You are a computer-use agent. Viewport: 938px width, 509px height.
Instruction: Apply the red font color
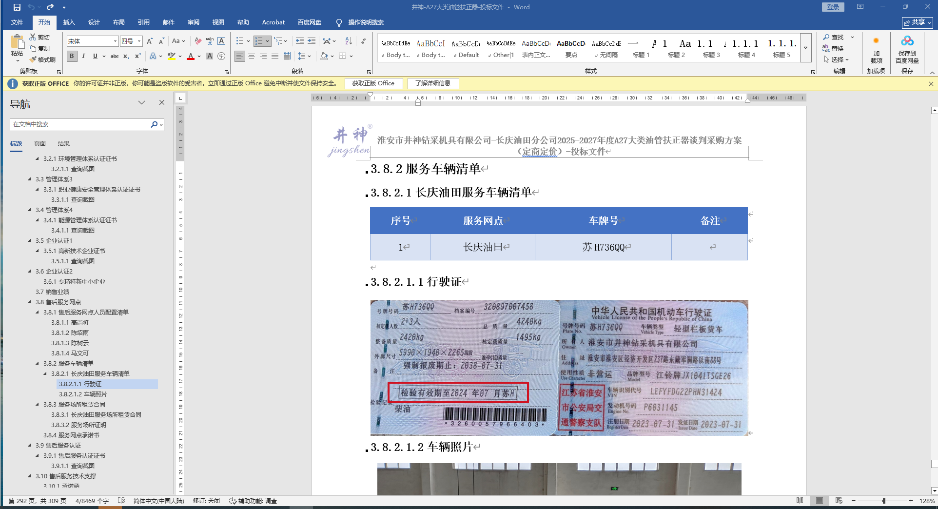191,56
